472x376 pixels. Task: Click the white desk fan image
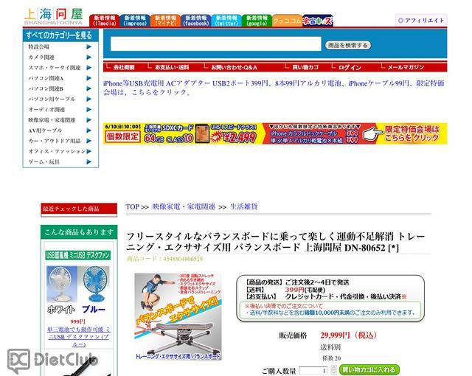click(x=62, y=285)
